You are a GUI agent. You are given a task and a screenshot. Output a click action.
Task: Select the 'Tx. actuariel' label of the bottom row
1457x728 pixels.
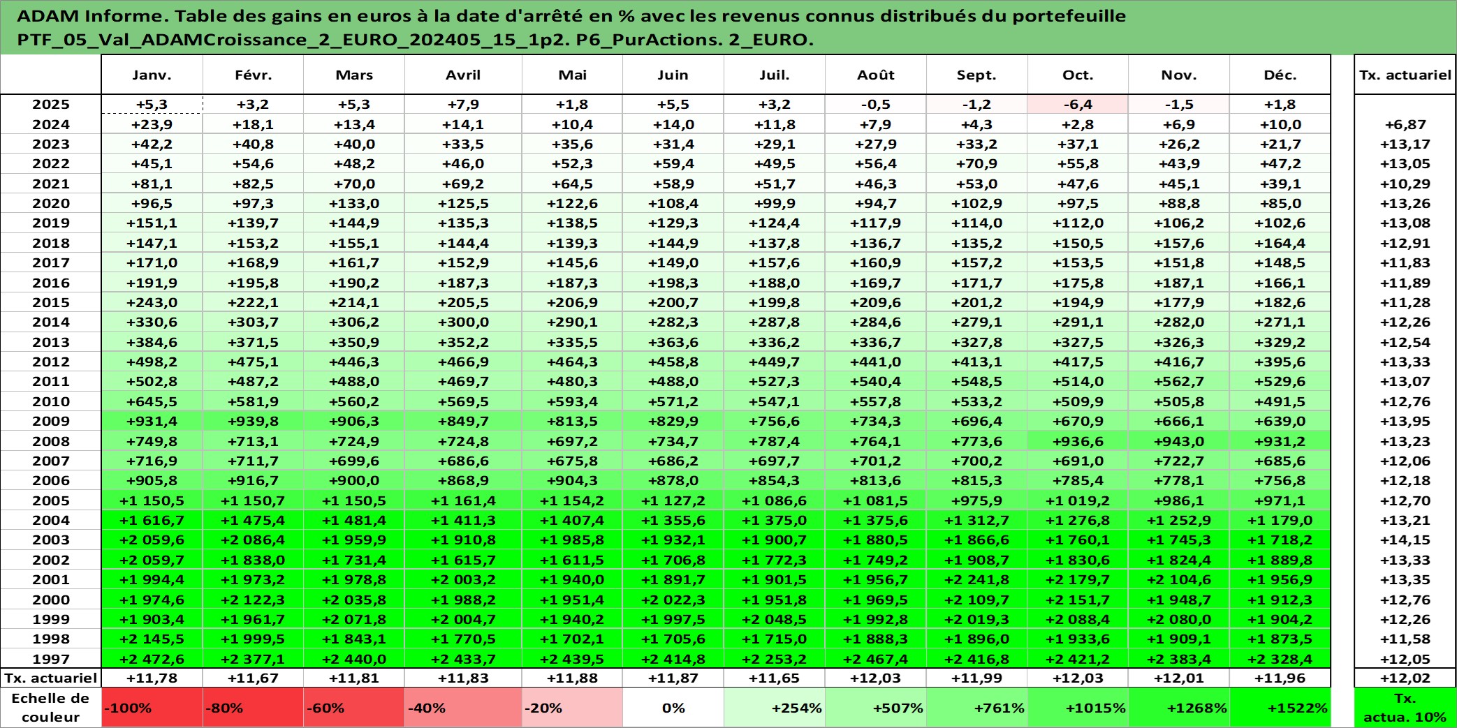50,678
